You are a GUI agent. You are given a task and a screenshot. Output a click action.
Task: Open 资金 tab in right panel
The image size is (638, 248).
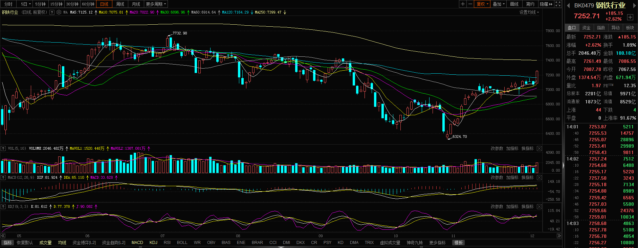click(x=586, y=28)
